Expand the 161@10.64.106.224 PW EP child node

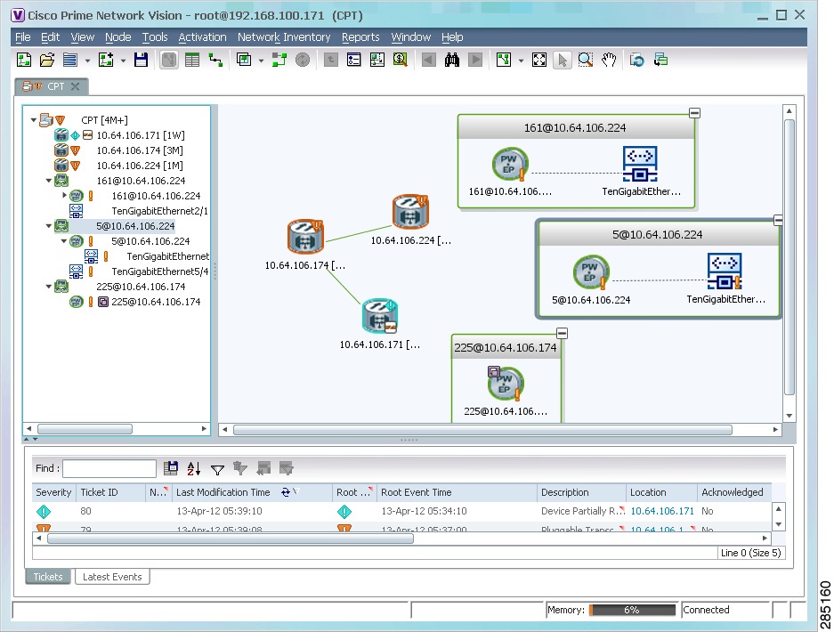coord(64,195)
